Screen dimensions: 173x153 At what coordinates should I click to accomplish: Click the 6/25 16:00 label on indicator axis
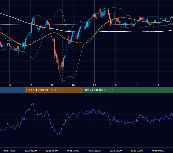point(31,150)
